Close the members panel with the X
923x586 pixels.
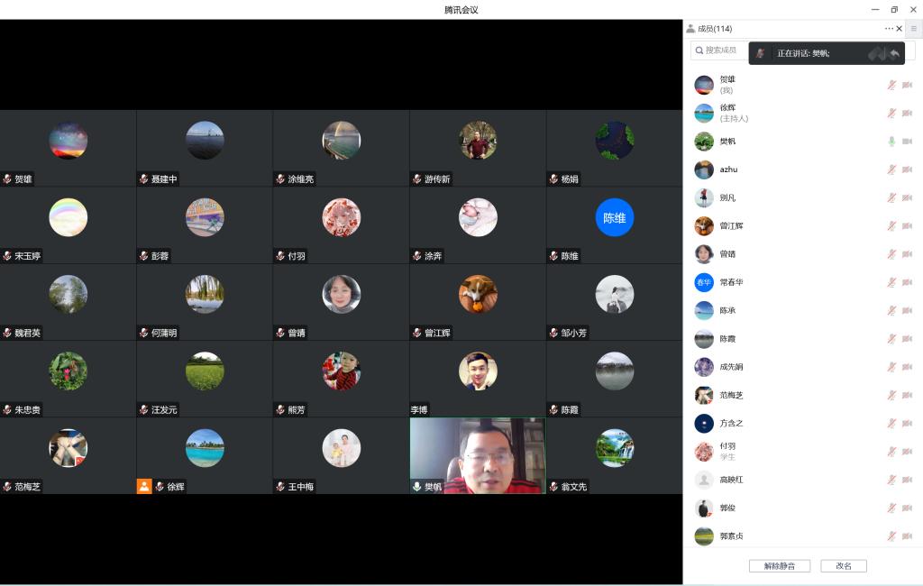[x=900, y=29]
